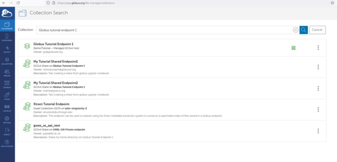Viewport: 337px width, 162px height.
Task: Open Bookmarks in the sidebar
Action: click(7, 38)
